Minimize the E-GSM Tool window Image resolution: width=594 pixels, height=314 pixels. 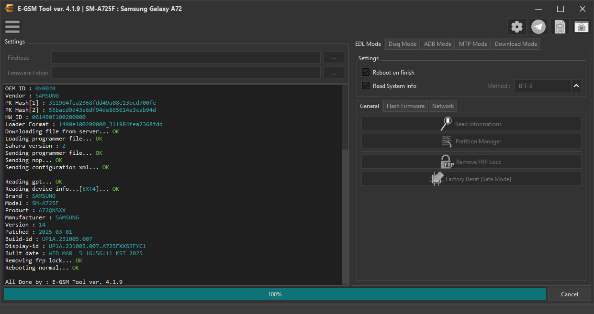[x=538, y=9]
